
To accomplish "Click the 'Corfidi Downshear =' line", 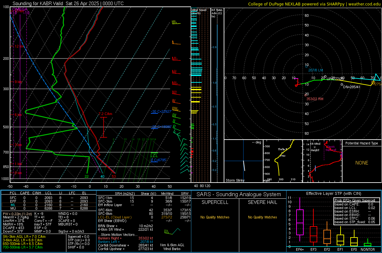I will 126,245.
